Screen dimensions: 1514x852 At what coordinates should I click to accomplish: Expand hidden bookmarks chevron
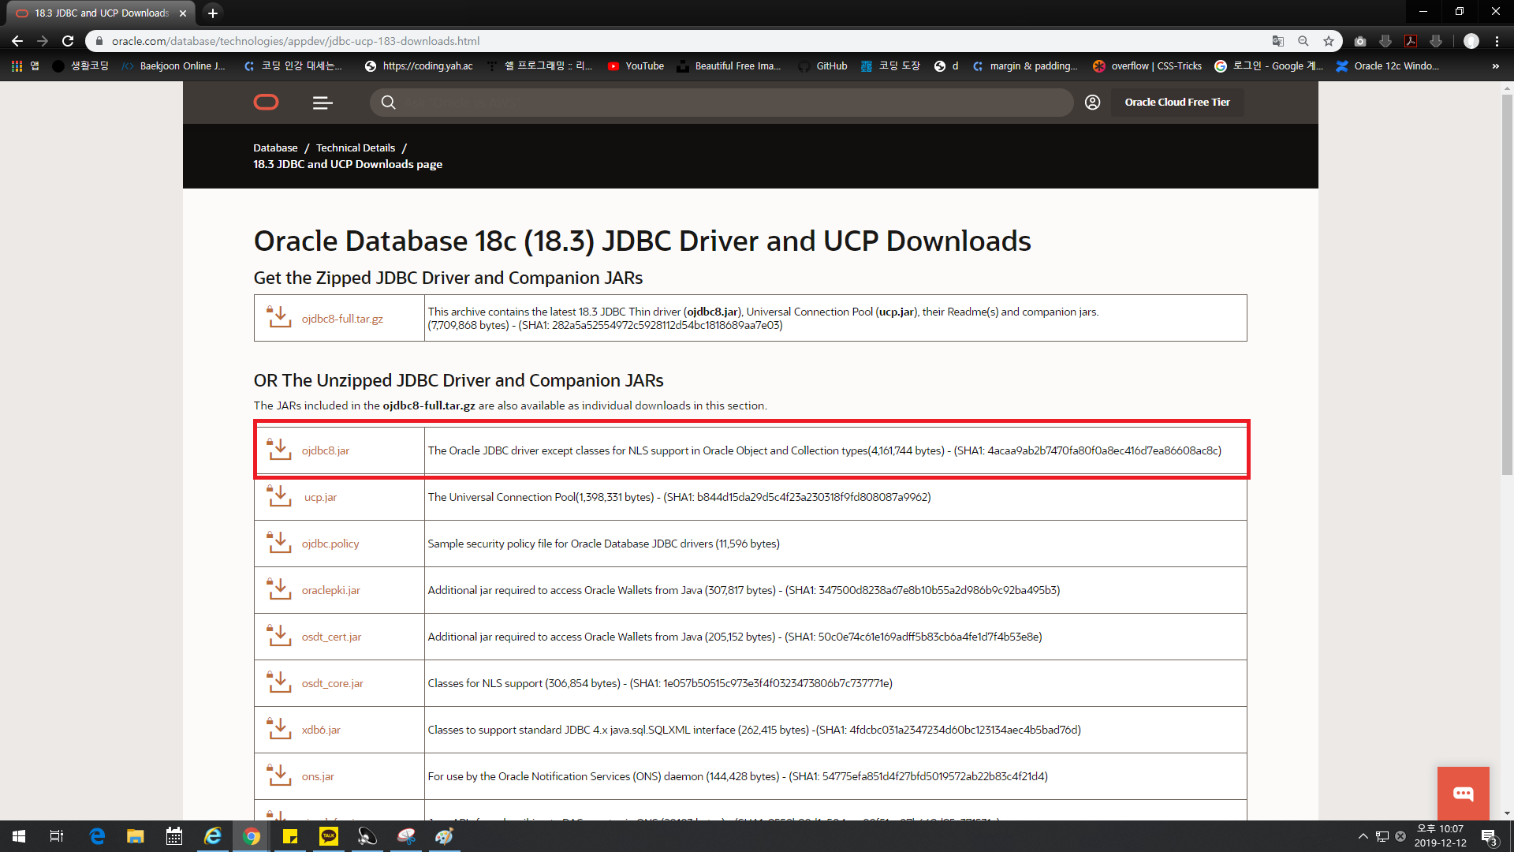tap(1495, 66)
